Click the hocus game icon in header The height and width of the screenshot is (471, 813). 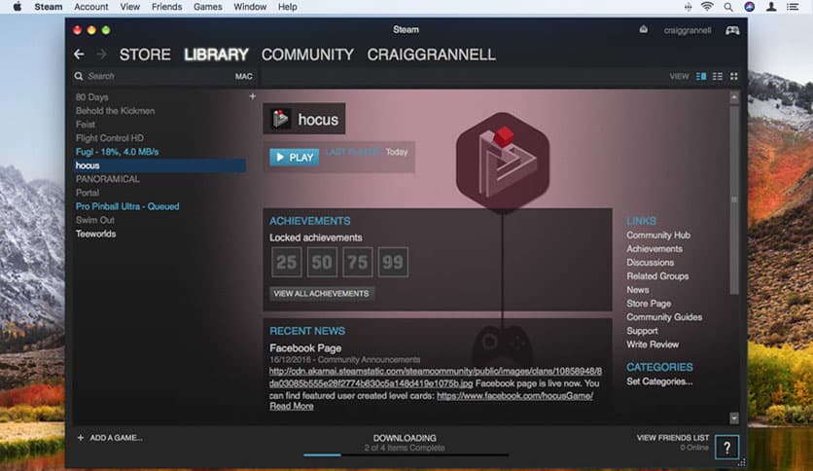[280, 119]
